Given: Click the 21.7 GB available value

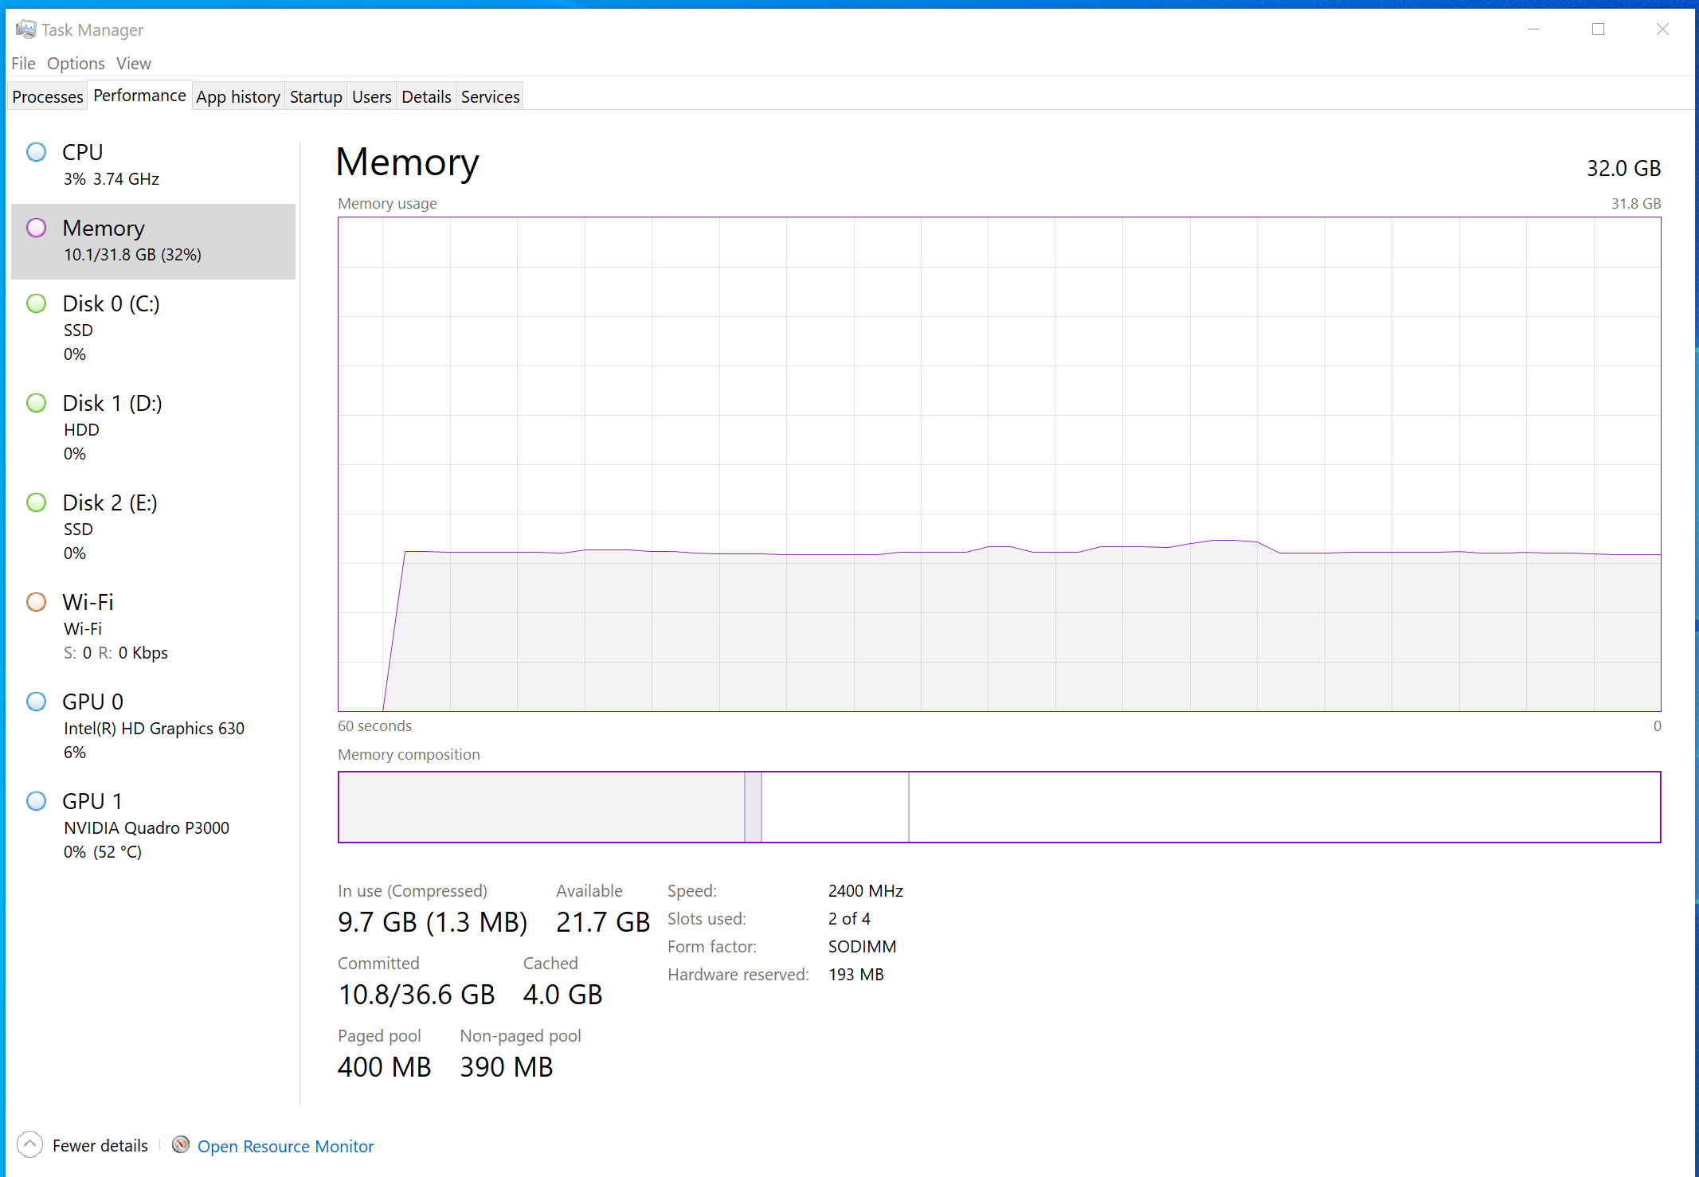Looking at the screenshot, I should coord(603,922).
